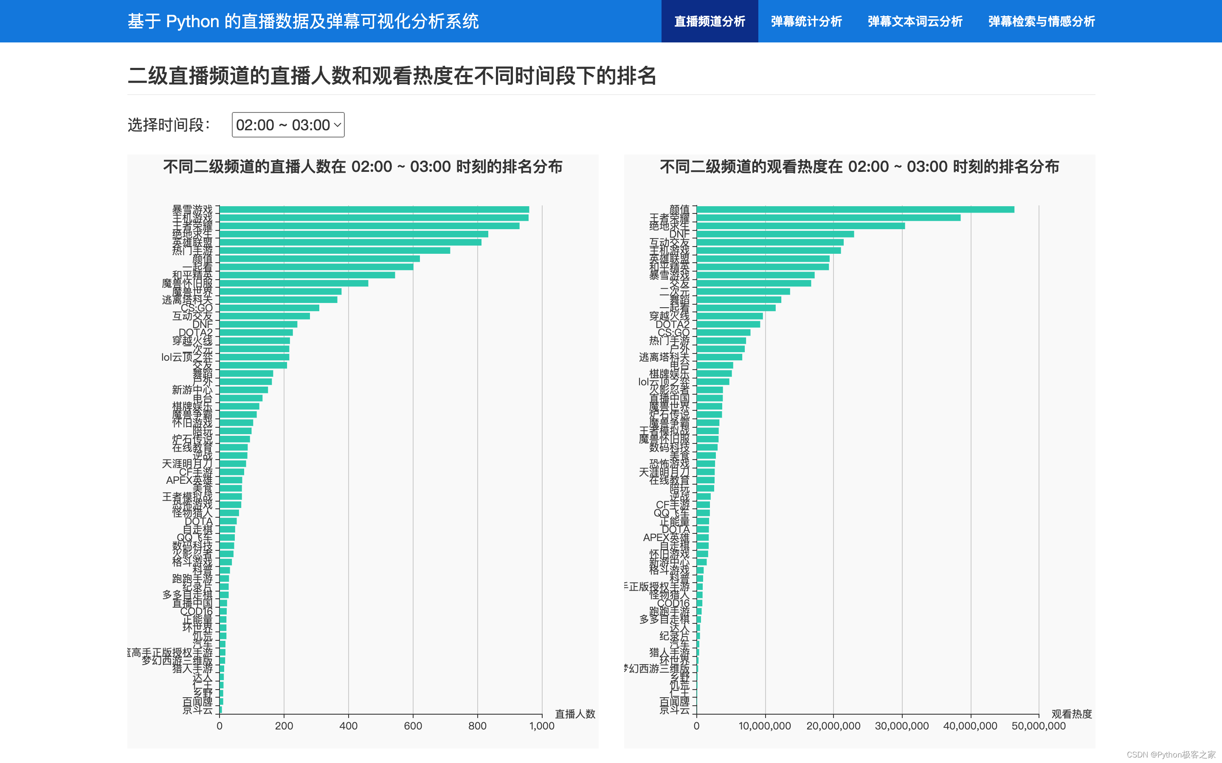This screenshot has height=763, width=1222.
Task: Click the 10,000,000 tick label on the right chart
Action: click(x=765, y=726)
